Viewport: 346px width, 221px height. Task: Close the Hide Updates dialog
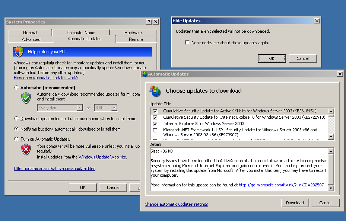(x=317, y=21)
